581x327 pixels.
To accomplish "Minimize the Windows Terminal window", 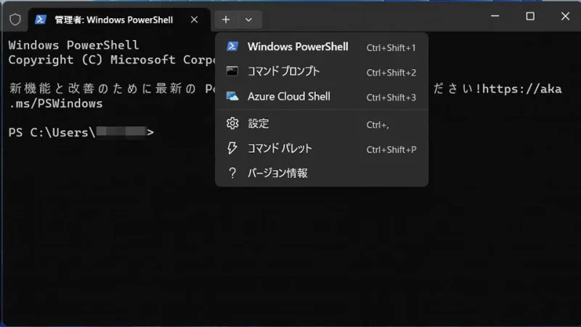I will [x=497, y=16].
